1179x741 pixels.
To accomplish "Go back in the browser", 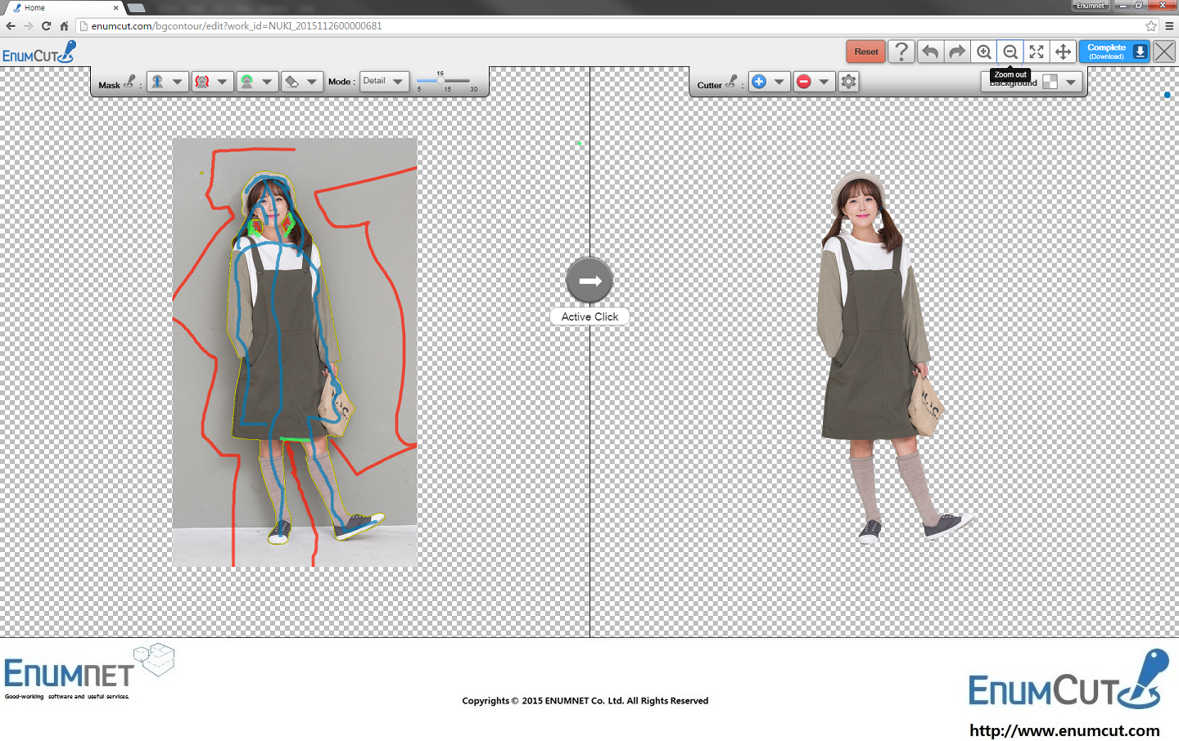I will tap(11, 26).
